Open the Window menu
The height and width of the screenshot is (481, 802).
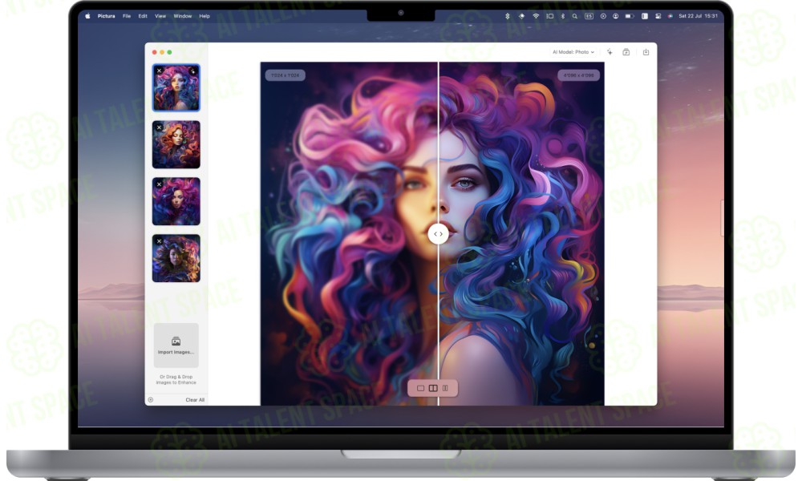pyautogui.click(x=183, y=16)
